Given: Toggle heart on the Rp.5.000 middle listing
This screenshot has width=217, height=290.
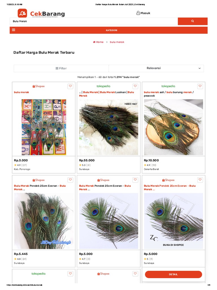Looking at the screenshot, I should coord(135,180).
